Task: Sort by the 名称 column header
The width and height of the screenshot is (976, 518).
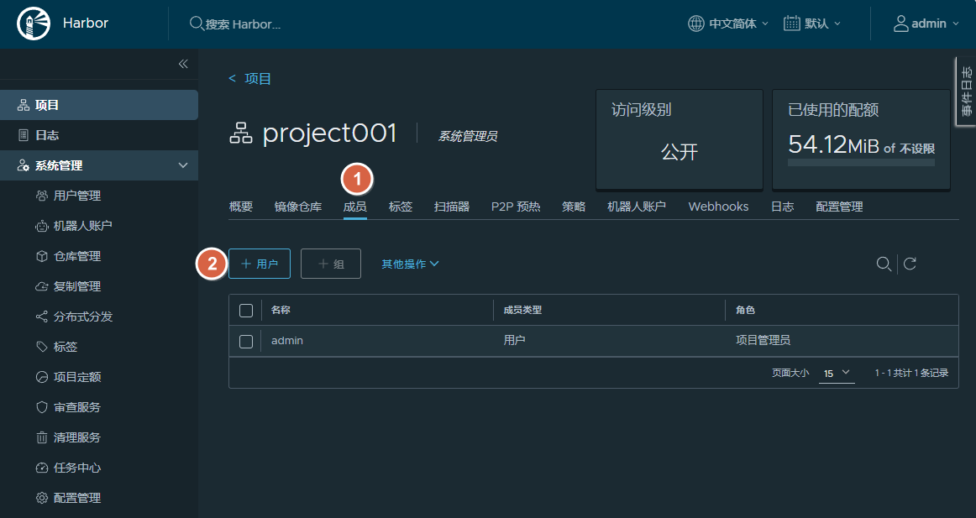Action: pyautogui.click(x=281, y=310)
